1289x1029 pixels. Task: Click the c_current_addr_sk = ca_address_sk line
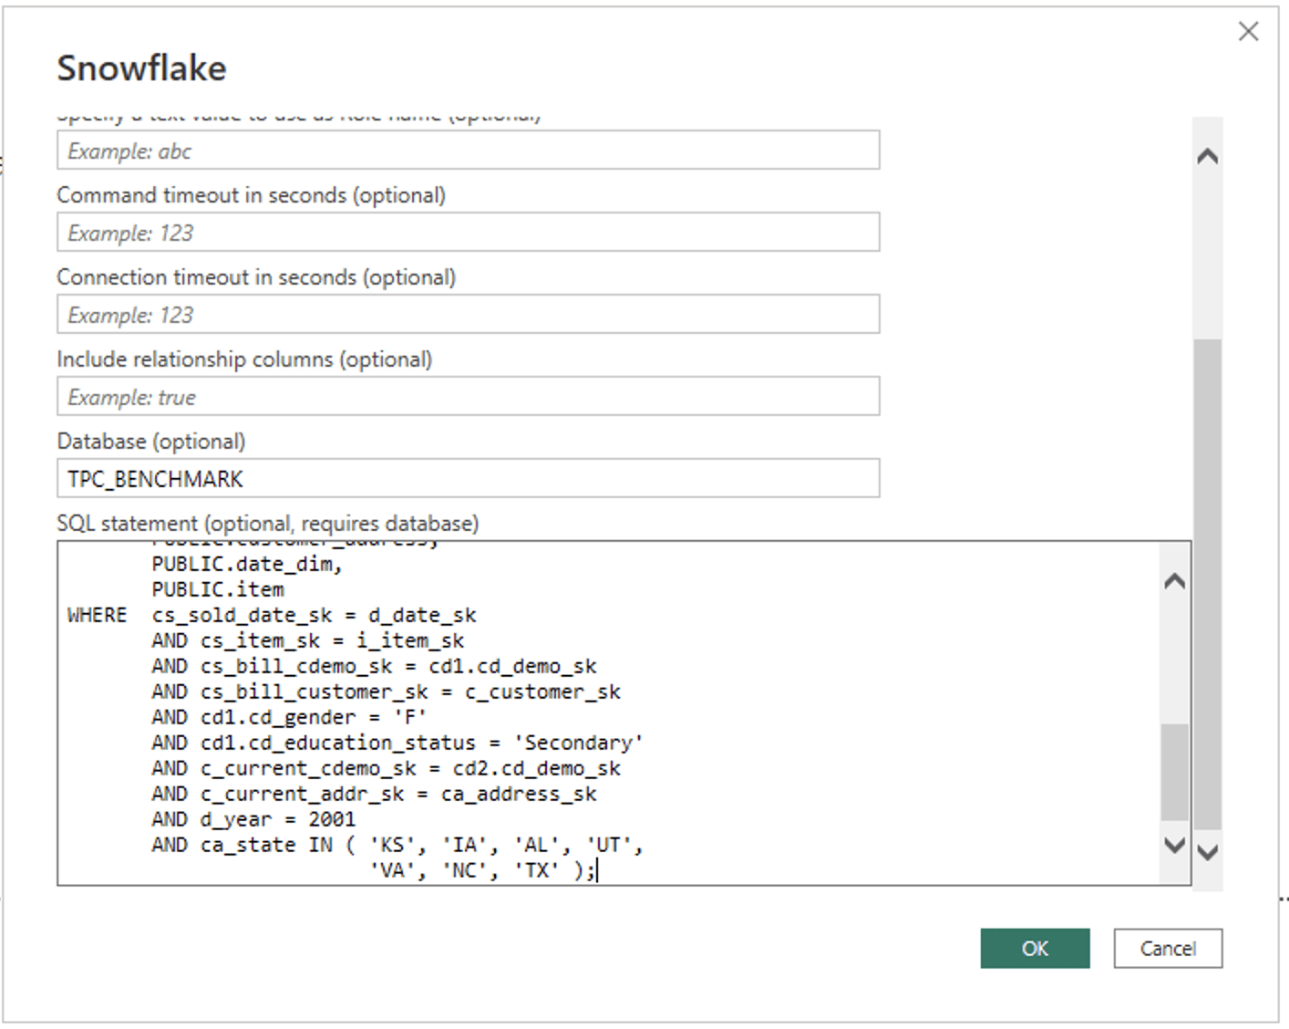374,794
